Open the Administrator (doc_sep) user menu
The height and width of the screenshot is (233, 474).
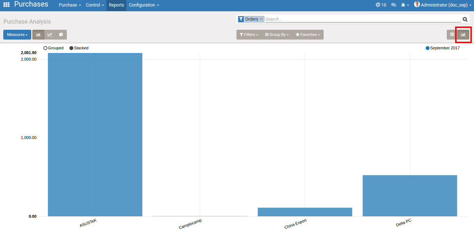pyautogui.click(x=443, y=5)
